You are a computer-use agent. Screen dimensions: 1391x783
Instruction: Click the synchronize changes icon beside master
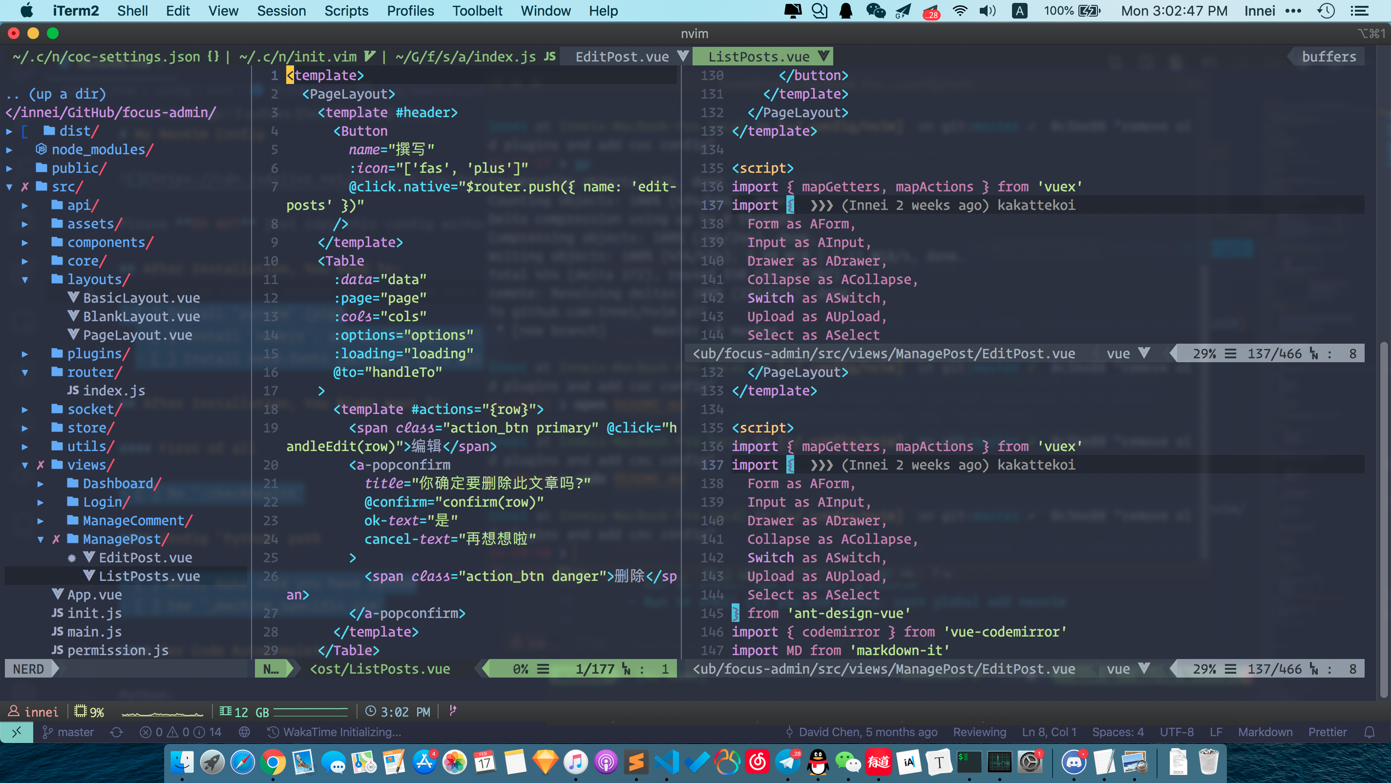coord(117,732)
